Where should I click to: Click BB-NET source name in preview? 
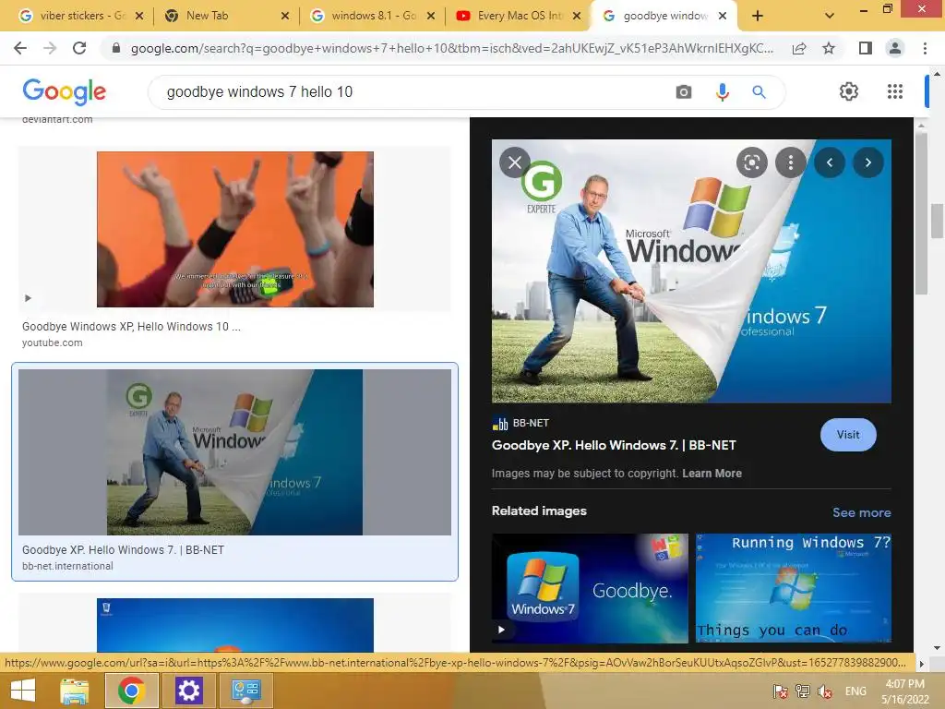(531, 423)
